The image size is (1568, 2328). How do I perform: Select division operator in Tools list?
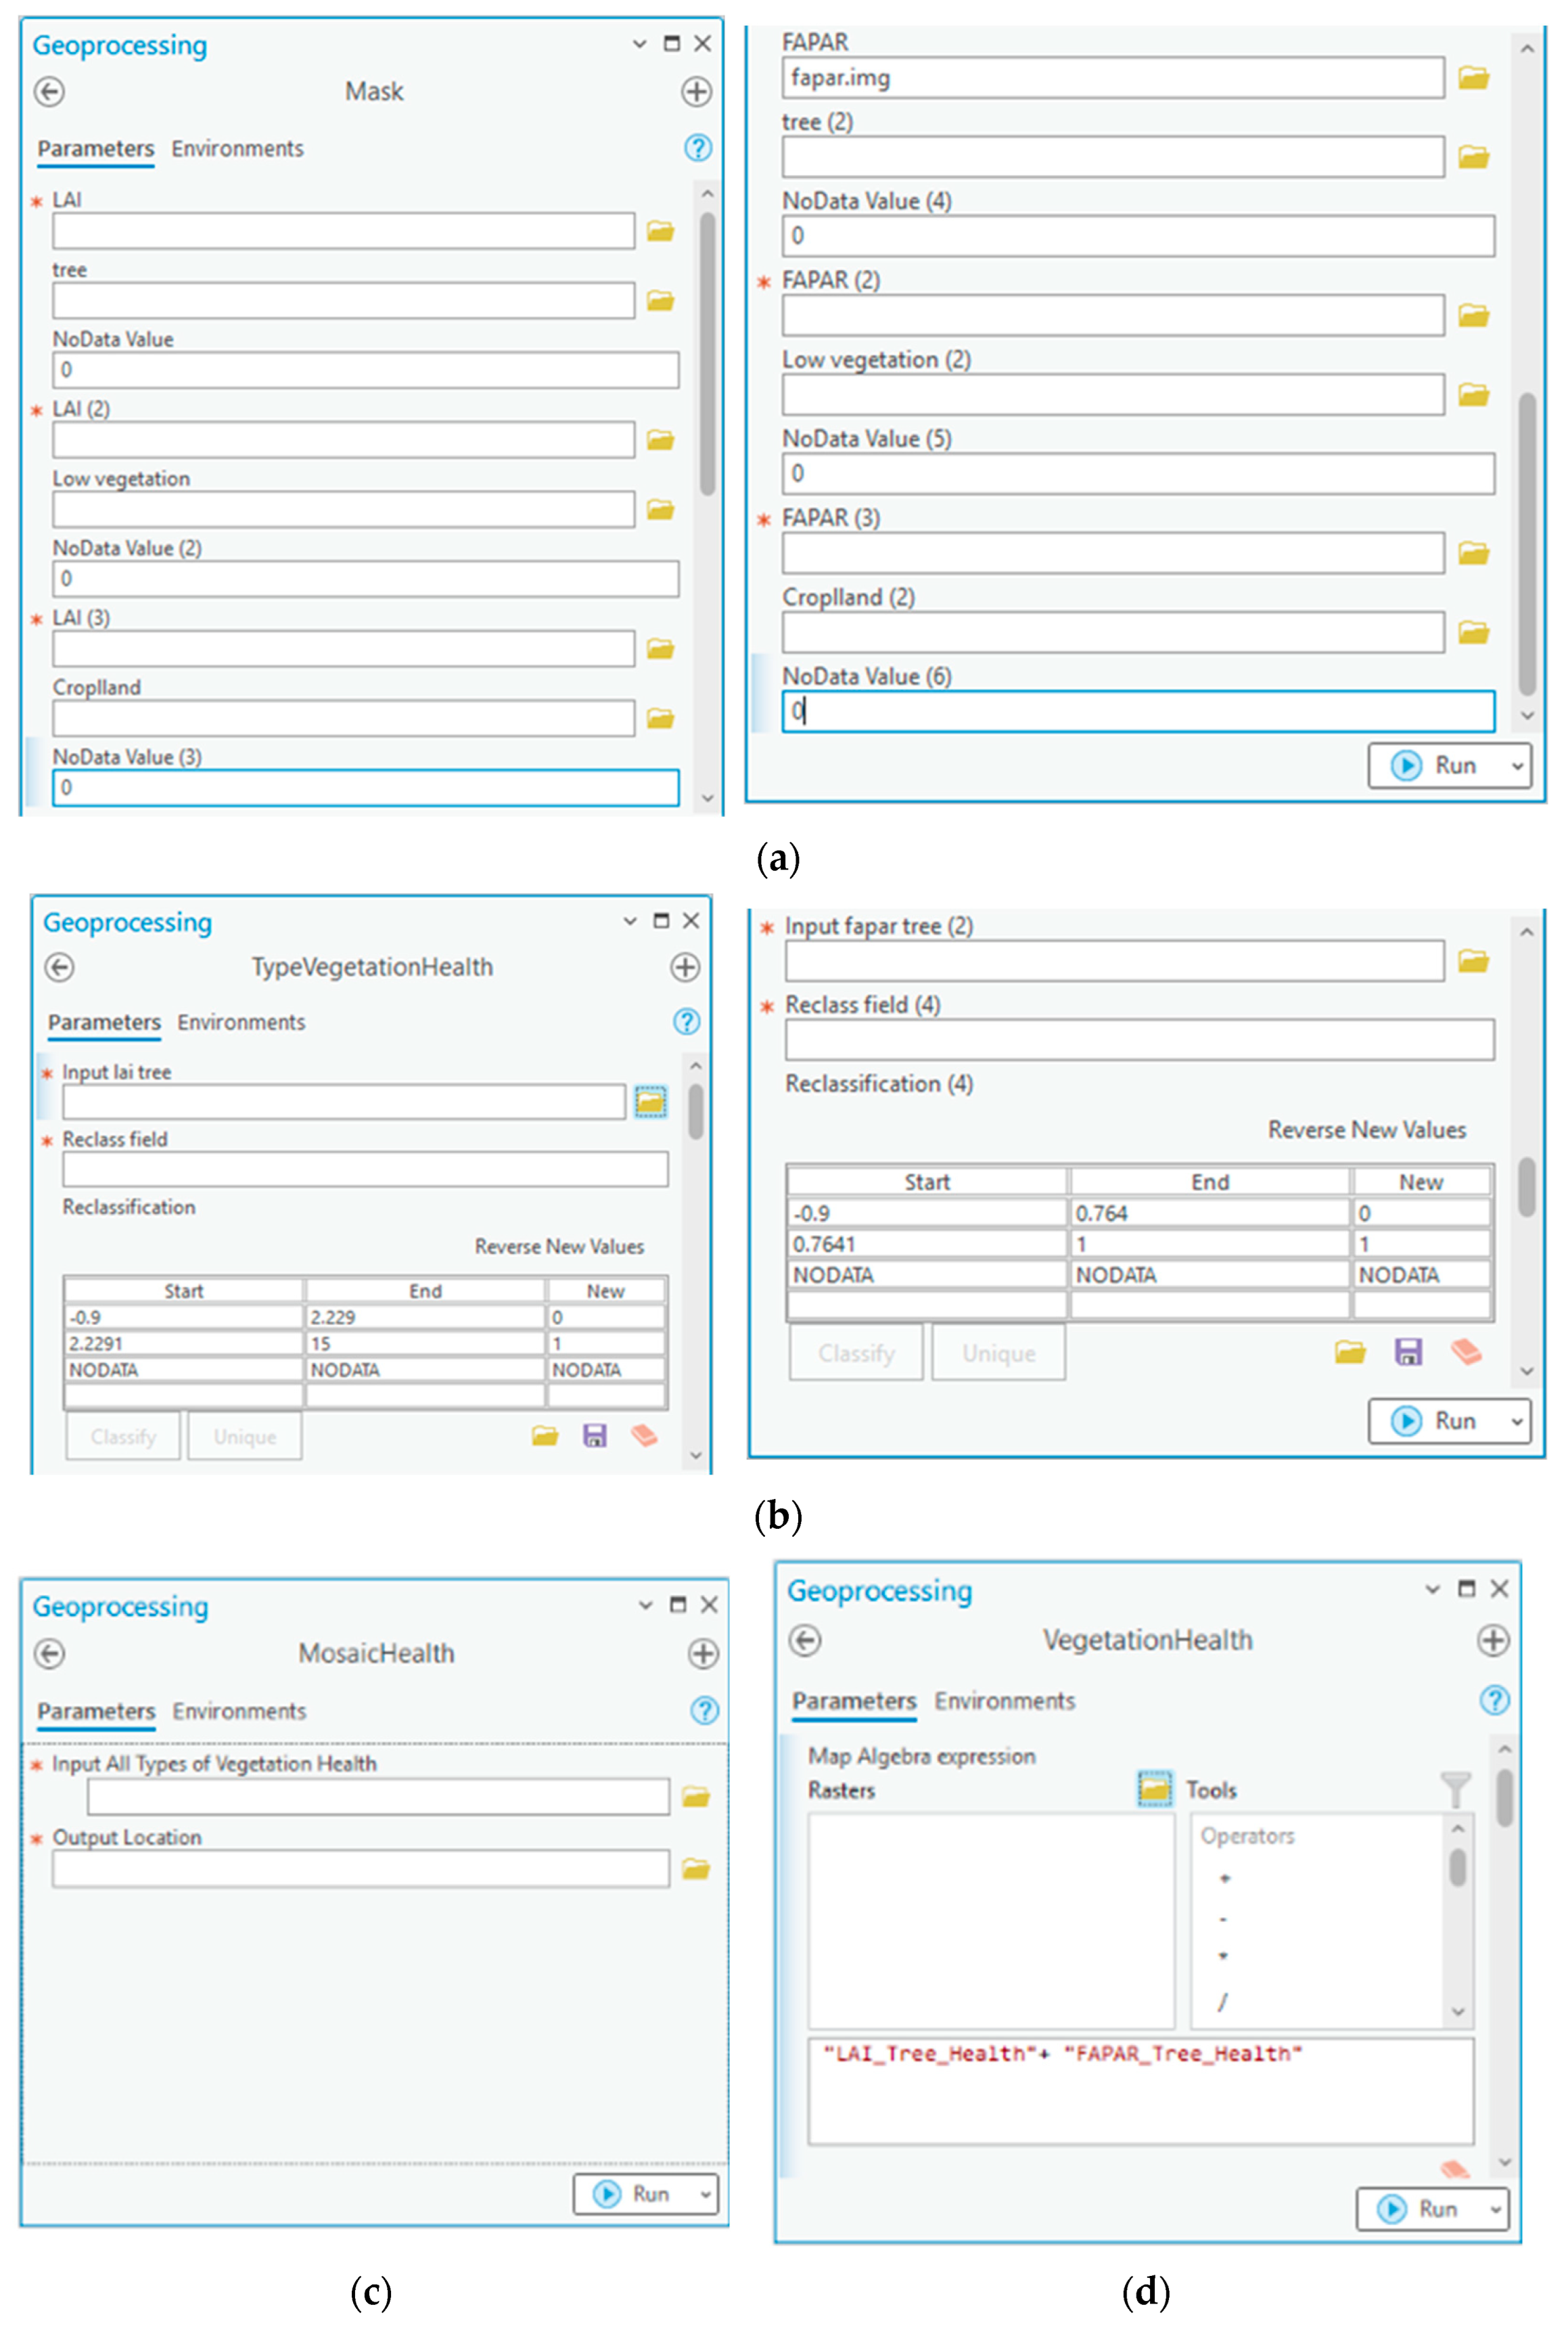[x=1222, y=2002]
